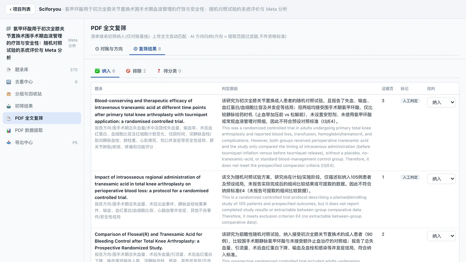Click evidence page number 3 cell

pos(383,101)
